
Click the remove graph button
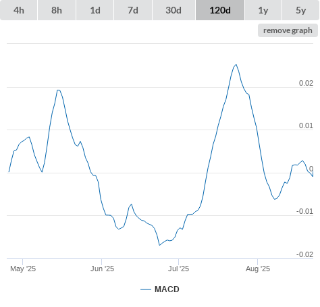(x=288, y=30)
